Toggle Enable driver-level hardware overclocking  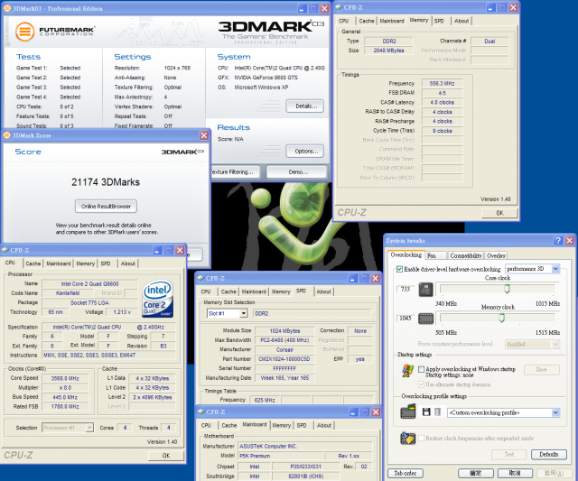coord(399,269)
